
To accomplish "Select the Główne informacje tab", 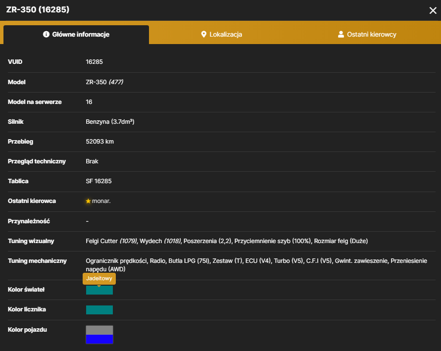I will pos(76,34).
